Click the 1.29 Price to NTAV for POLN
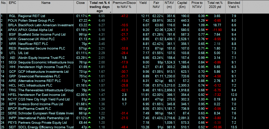The height and width of the screenshot is (129, 269). pos(201,20)
